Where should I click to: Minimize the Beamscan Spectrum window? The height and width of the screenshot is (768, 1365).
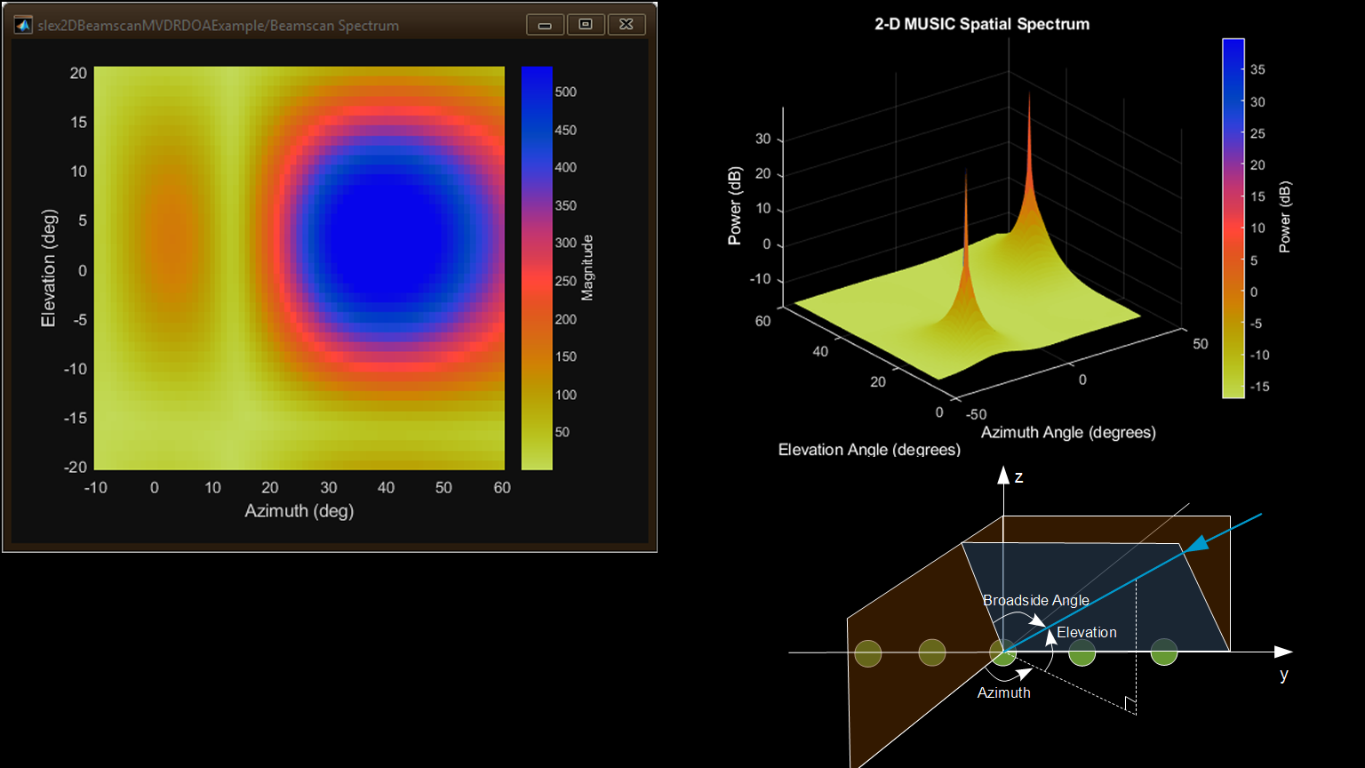545,25
